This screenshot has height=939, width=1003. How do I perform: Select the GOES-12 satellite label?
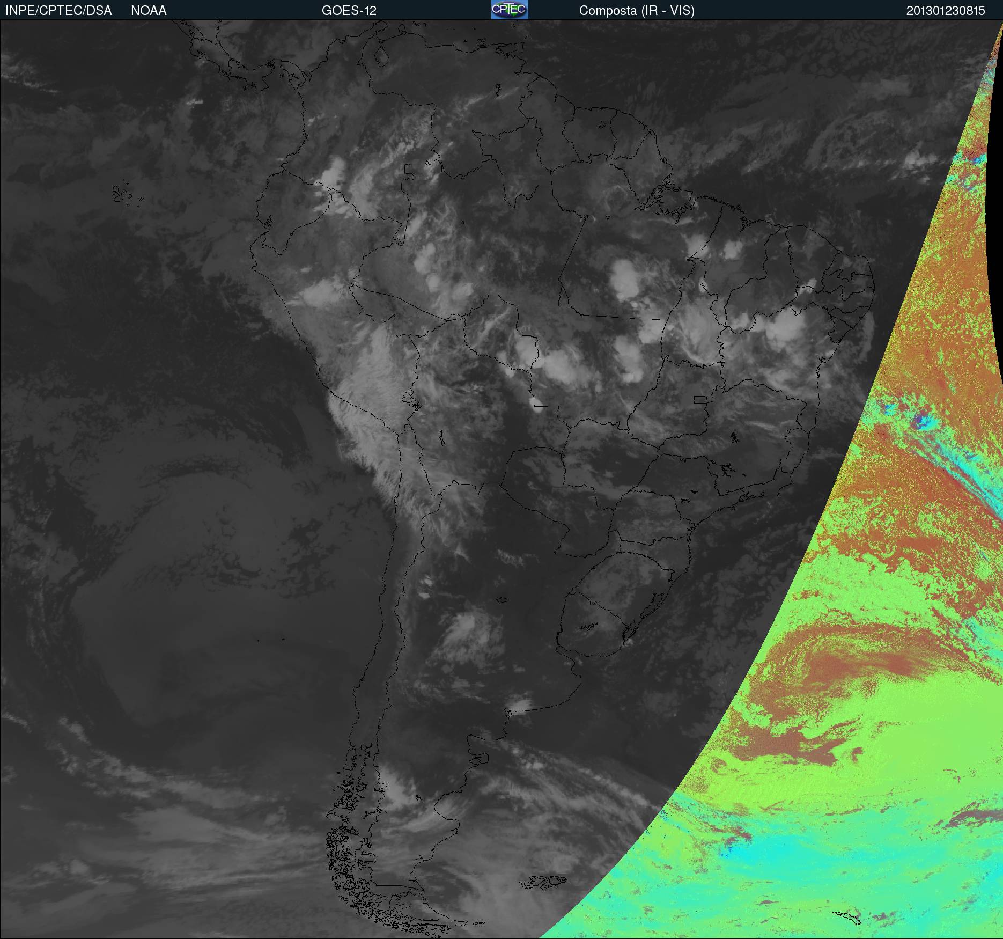[x=349, y=11]
